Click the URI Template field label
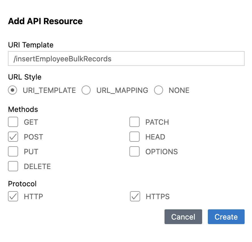The height and width of the screenshot is (242, 252). click(x=31, y=45)
